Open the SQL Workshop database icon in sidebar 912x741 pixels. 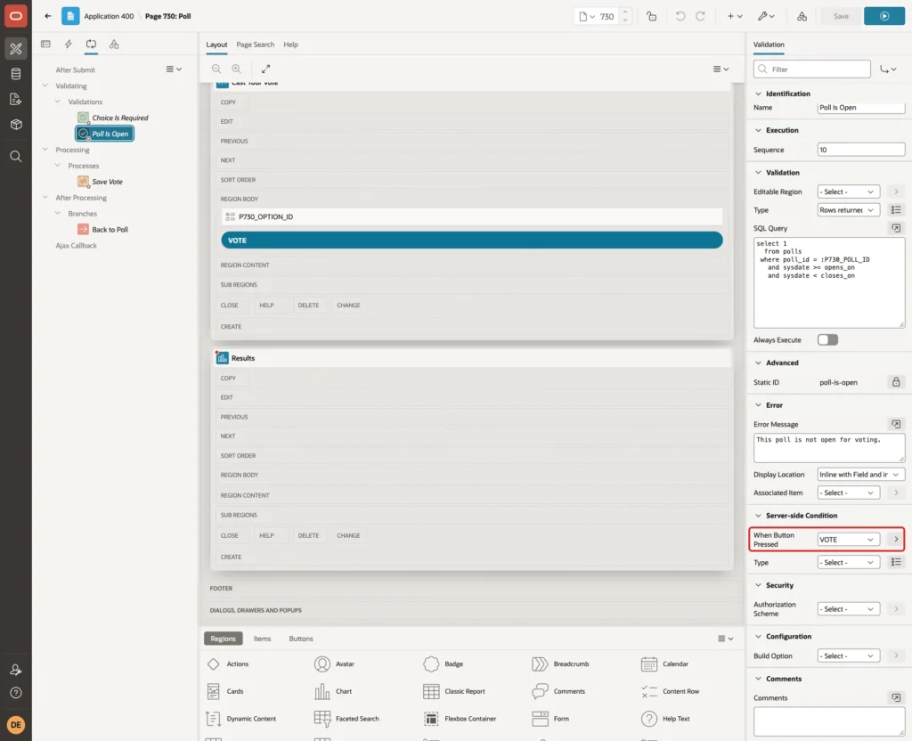point(16,74)
